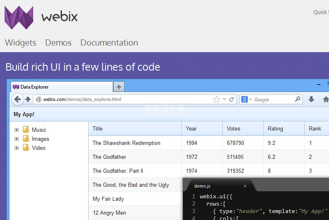Select The Good, the Bad and the Ugly
The height and width of the screenshot is (220, 329).
coord(135,185)
